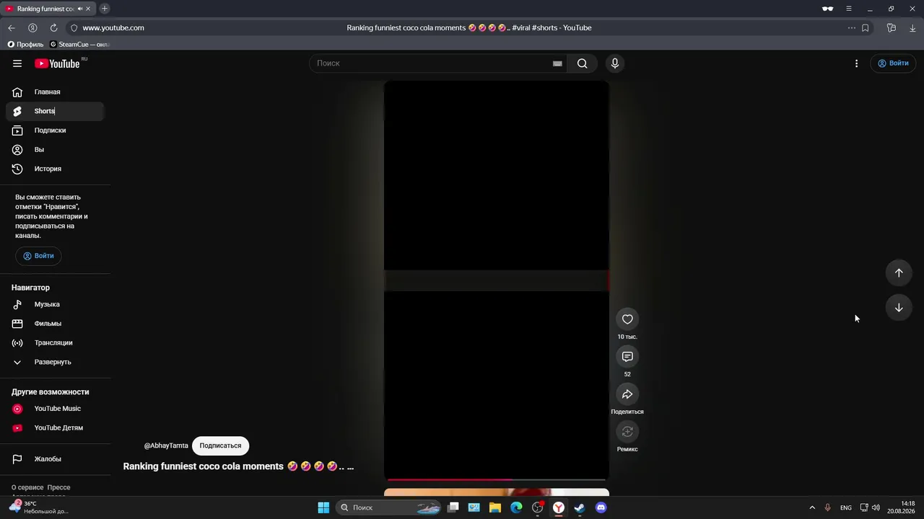924x519 pixels.
Task: Expand the truncated Short title ellipsis
Action: [350, 466]
